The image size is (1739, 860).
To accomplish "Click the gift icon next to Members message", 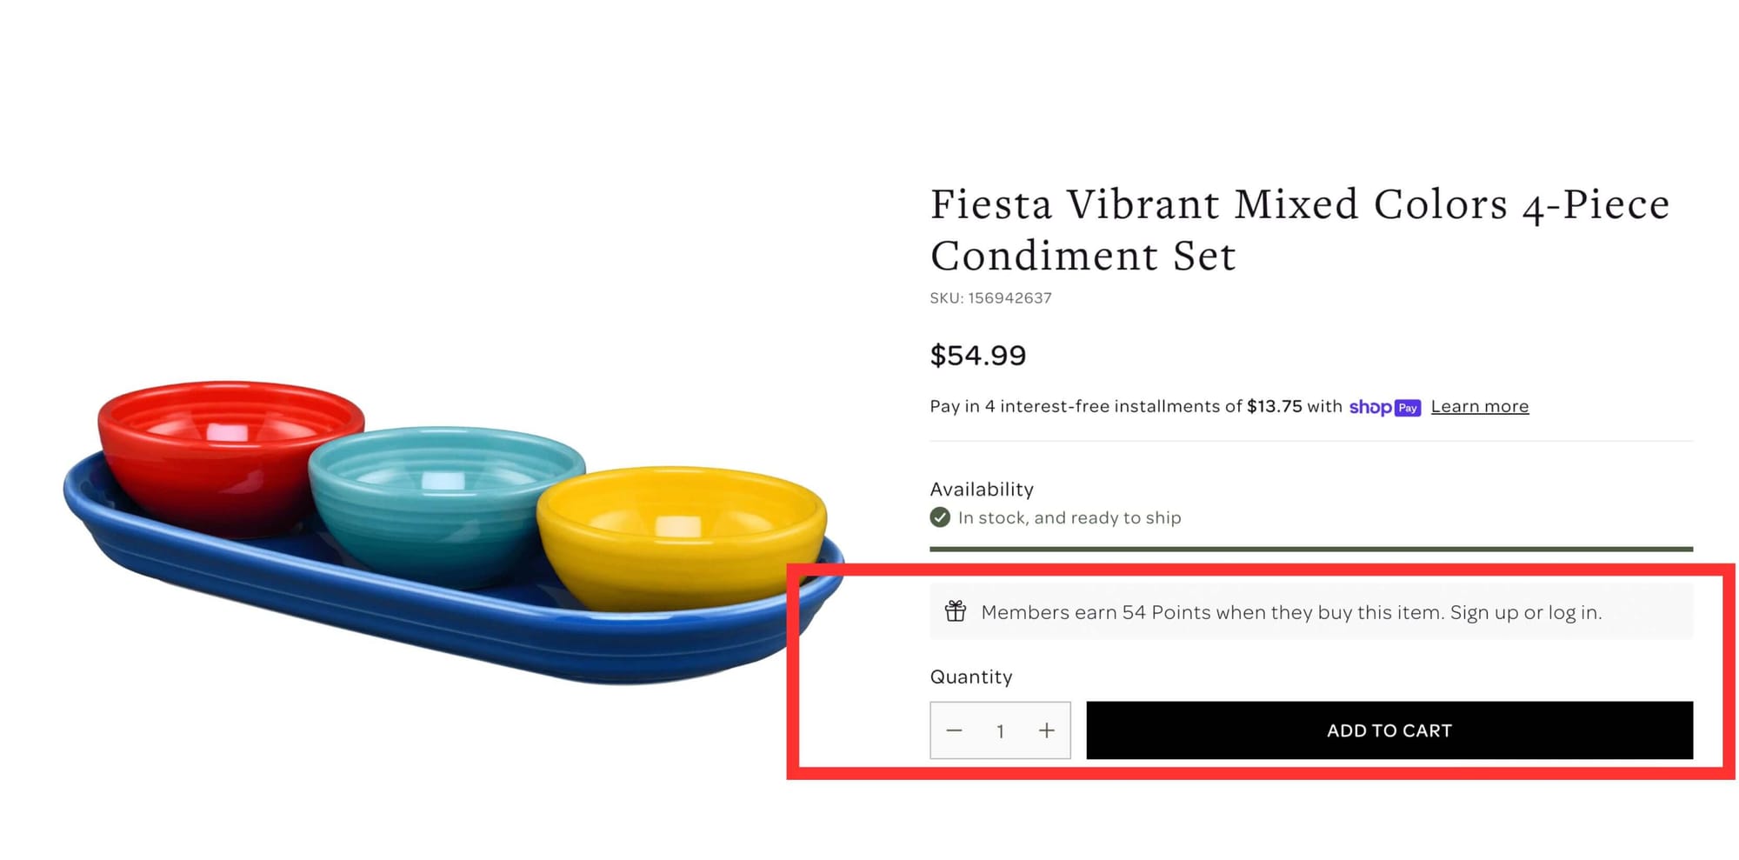I will click(956, 611).
